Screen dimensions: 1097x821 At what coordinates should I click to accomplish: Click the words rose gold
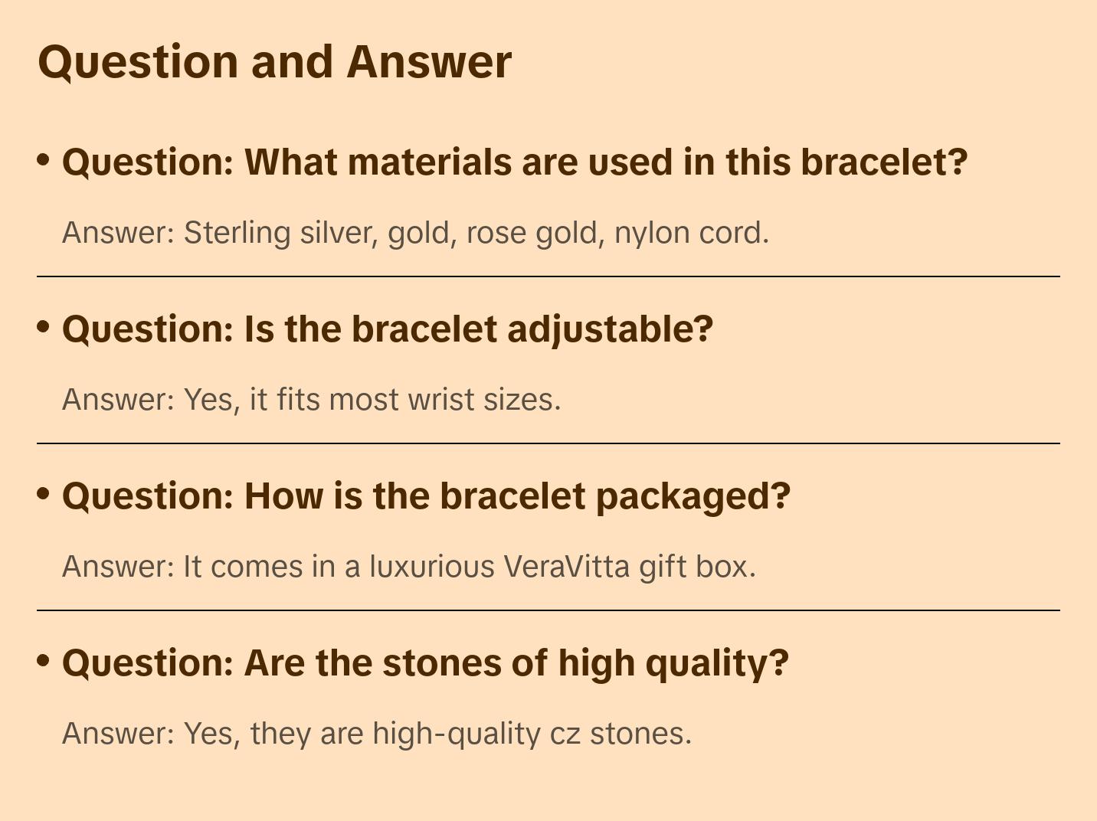(532, 233)
